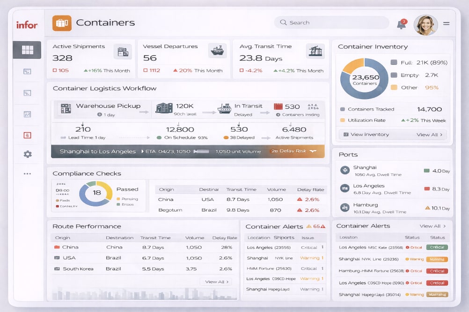Click the orange Containers app icon
Viewport: 469px width, 312px height.
coord(62,23)
